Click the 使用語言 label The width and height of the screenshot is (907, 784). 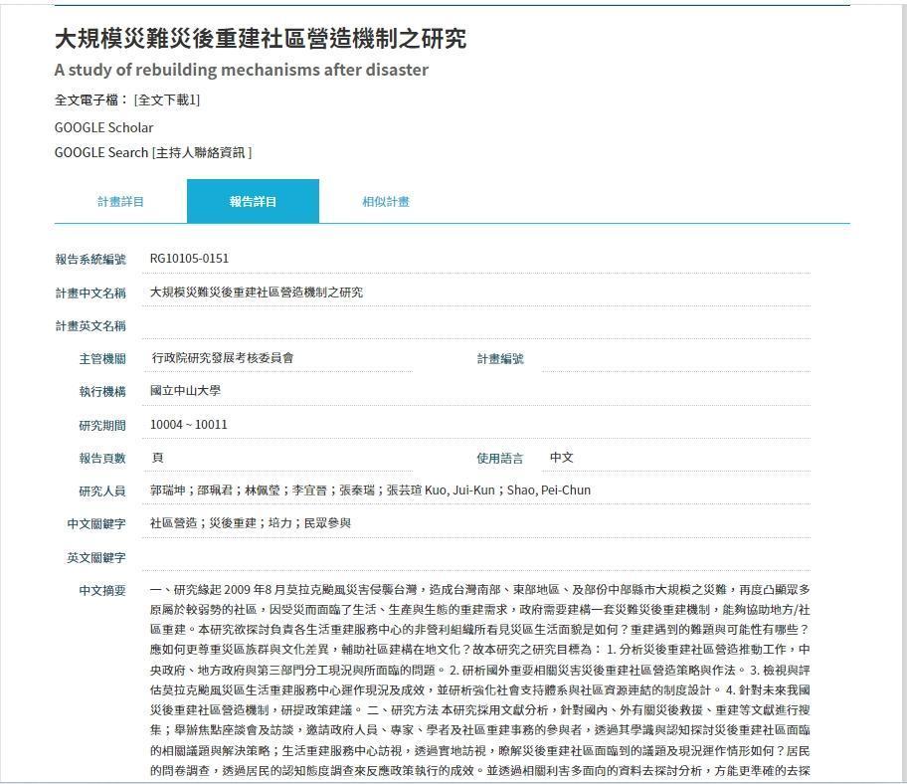coord(500,459)
